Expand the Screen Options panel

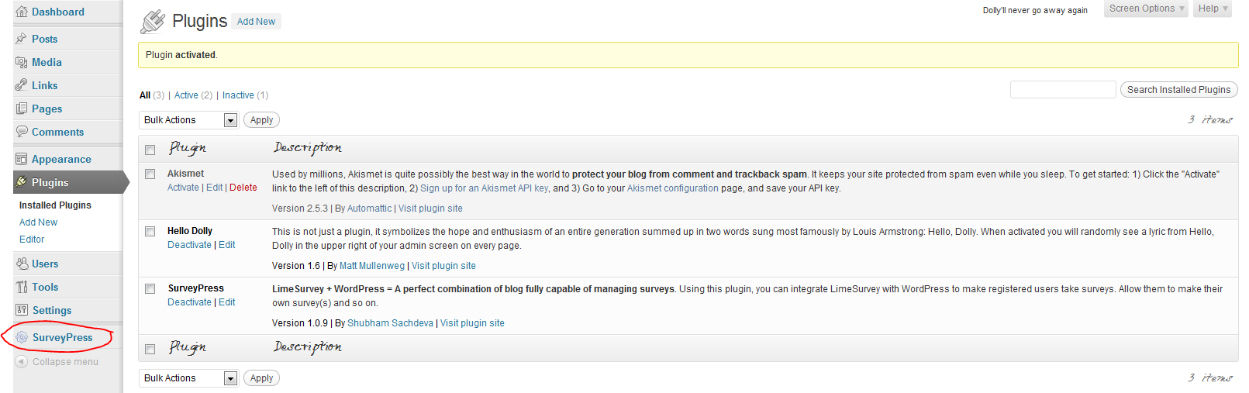click(x=1146, y=9)
